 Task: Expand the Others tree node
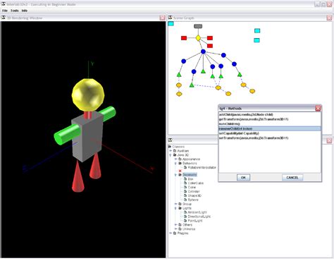(175, 225)
